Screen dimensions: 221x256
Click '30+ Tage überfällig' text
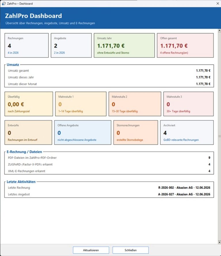tap(178, 111)
